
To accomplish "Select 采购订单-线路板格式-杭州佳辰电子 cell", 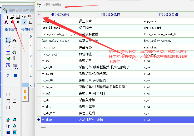I will (x=110, y=67).
